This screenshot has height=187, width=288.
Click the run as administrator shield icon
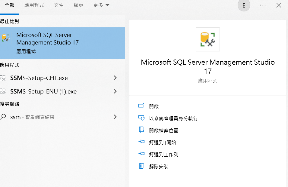141,118
